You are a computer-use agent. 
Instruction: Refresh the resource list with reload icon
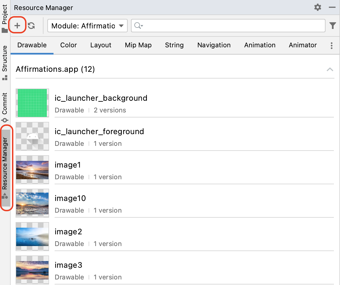31,26
